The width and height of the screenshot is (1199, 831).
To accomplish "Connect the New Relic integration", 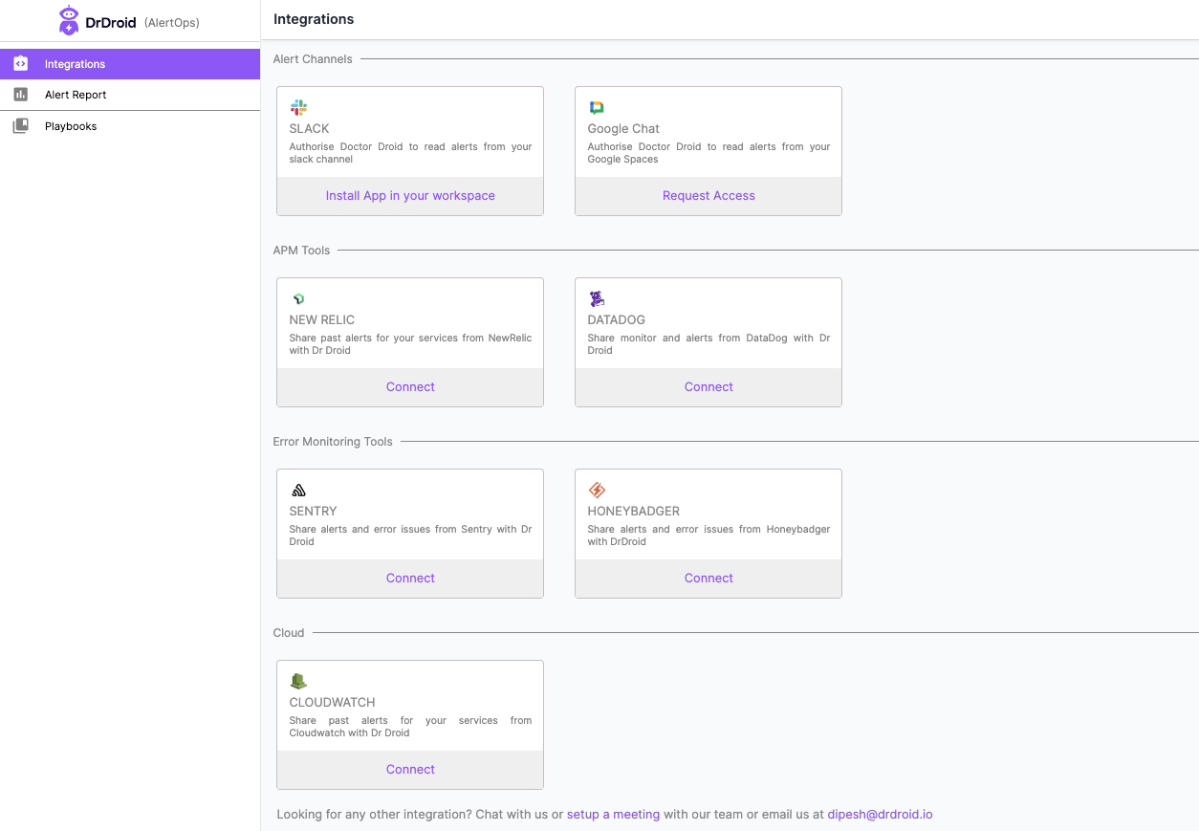I will coord(410,387).
